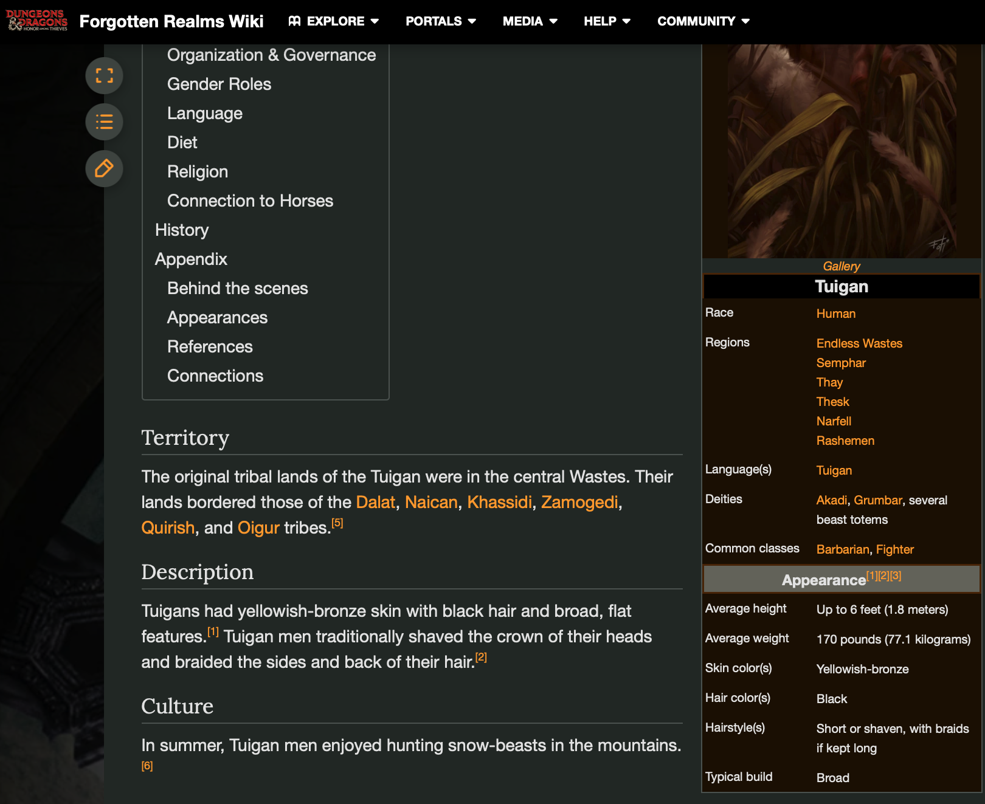985x804 pixels.
Task: Go to Behind the scenes entry
Action: pos(237,288)
